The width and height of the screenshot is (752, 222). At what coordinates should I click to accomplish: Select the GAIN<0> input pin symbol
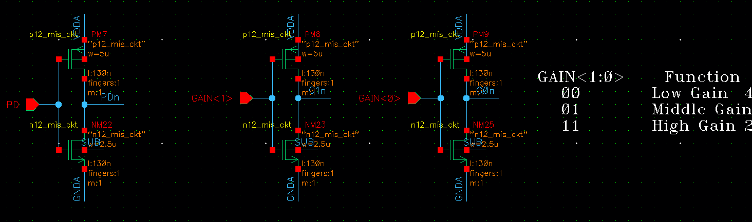414,97
